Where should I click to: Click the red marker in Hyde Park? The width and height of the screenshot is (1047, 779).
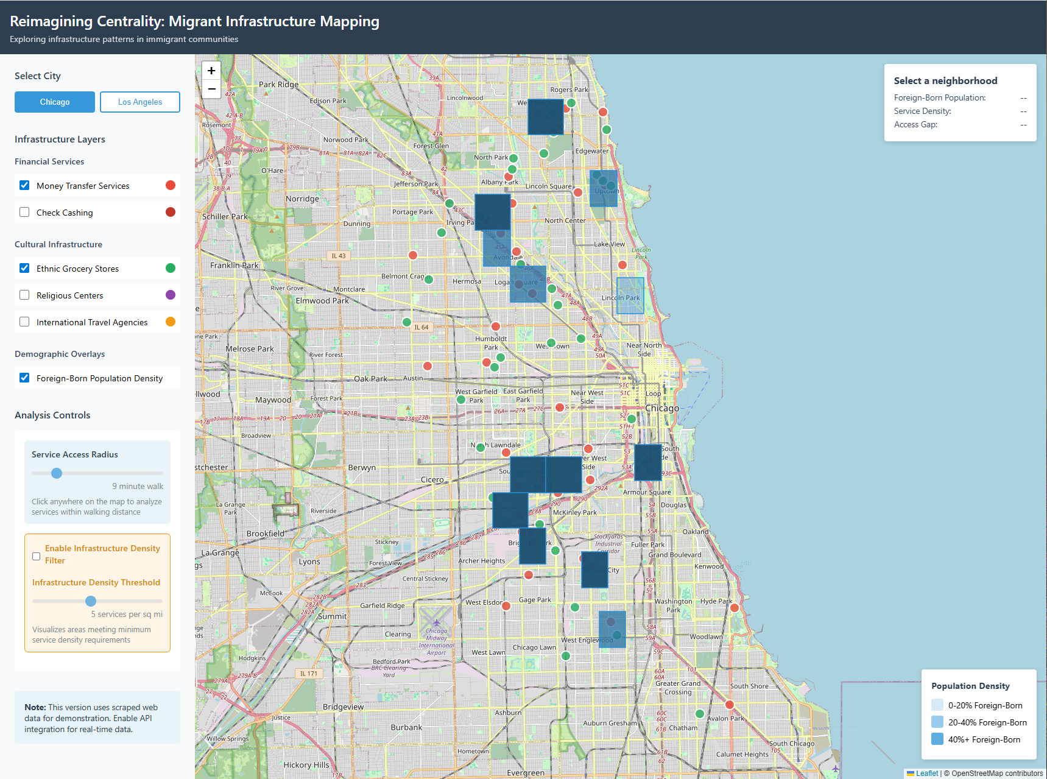point(735,607)
